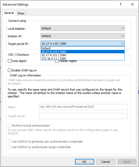The height and width of the screenshot is (167, 139).
Task: Expand the Initiator IP dropdown arrow
Action: (122, 36)
